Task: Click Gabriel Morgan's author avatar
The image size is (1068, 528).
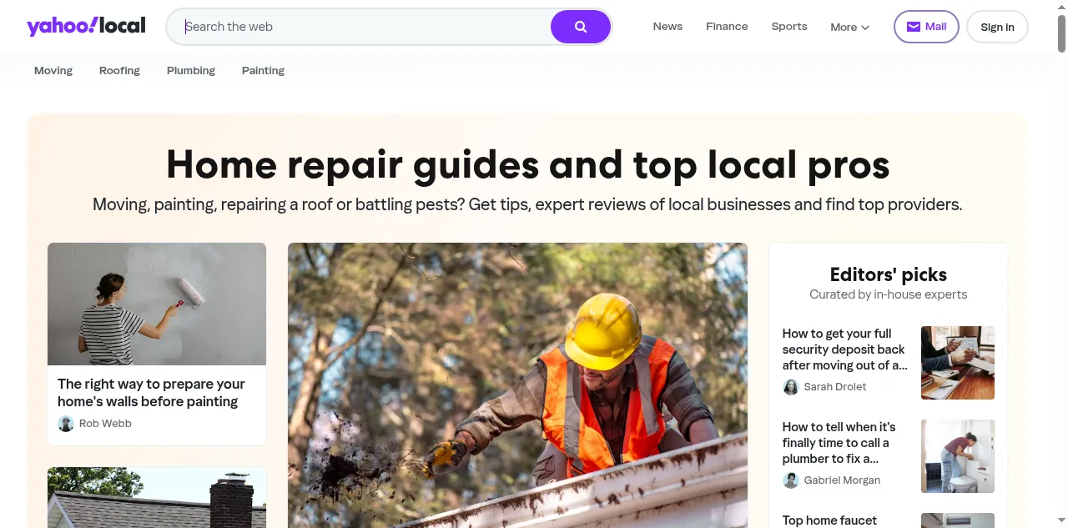Action: coord(791,480)
